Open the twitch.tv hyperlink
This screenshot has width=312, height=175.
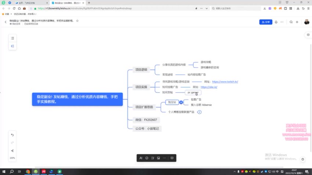point(225,82)
